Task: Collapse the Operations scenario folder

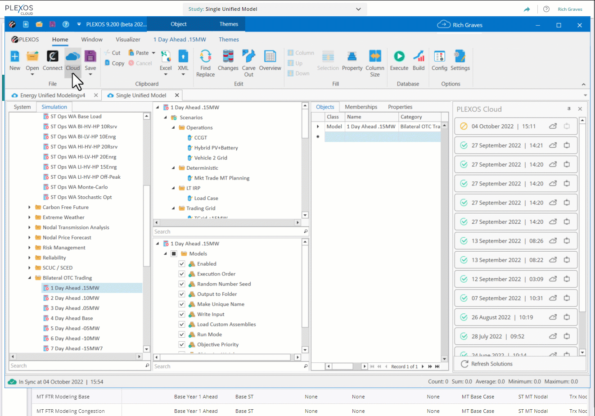Action: tap(173, 128)
